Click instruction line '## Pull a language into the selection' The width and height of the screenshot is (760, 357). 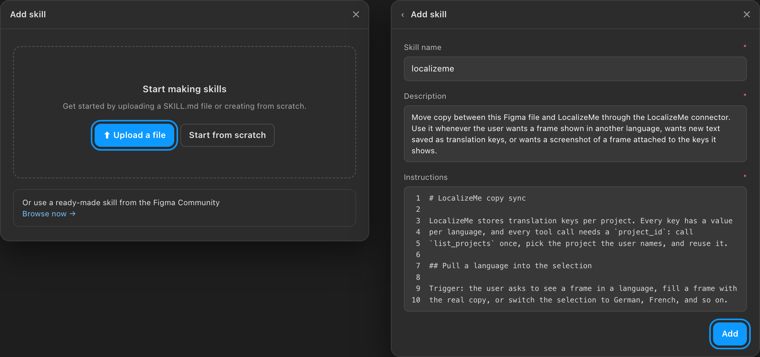(510, 266)
